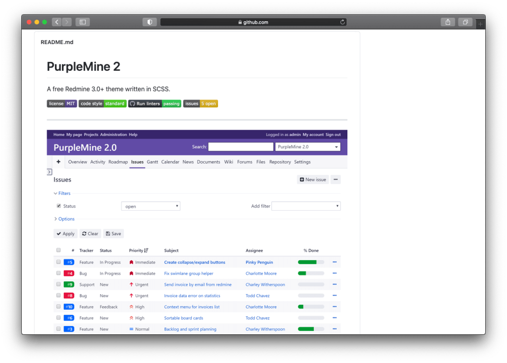Image resolution: width=507 pixels, height=363 pixels.
Task: Open the status 'open' dropdown
Action: (151, 206)
